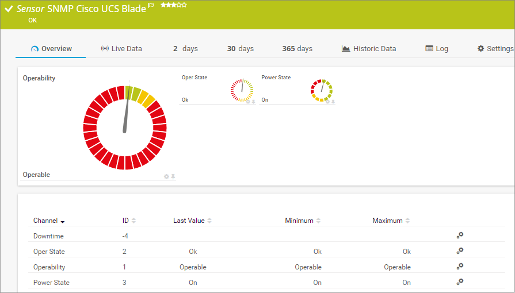Click the large Operability gauge dial
Image resolution: width=515 pixels, height=293 pixels.
click(125, 128)
